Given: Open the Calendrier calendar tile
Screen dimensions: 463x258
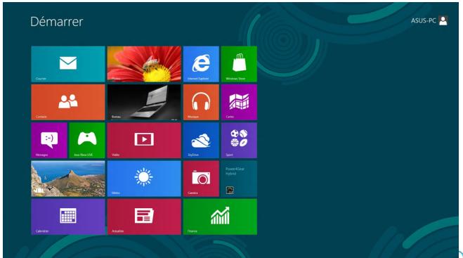Looking at the screenshot, I should (68, 217).
